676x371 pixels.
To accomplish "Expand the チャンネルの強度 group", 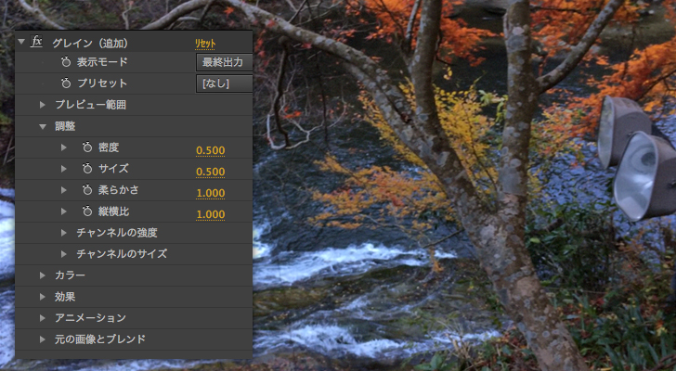I will pos(64,233).
